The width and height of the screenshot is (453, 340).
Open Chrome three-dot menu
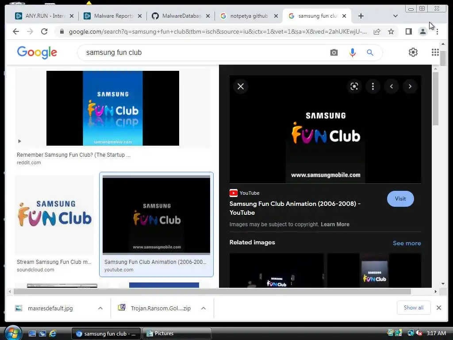[437, 31]
